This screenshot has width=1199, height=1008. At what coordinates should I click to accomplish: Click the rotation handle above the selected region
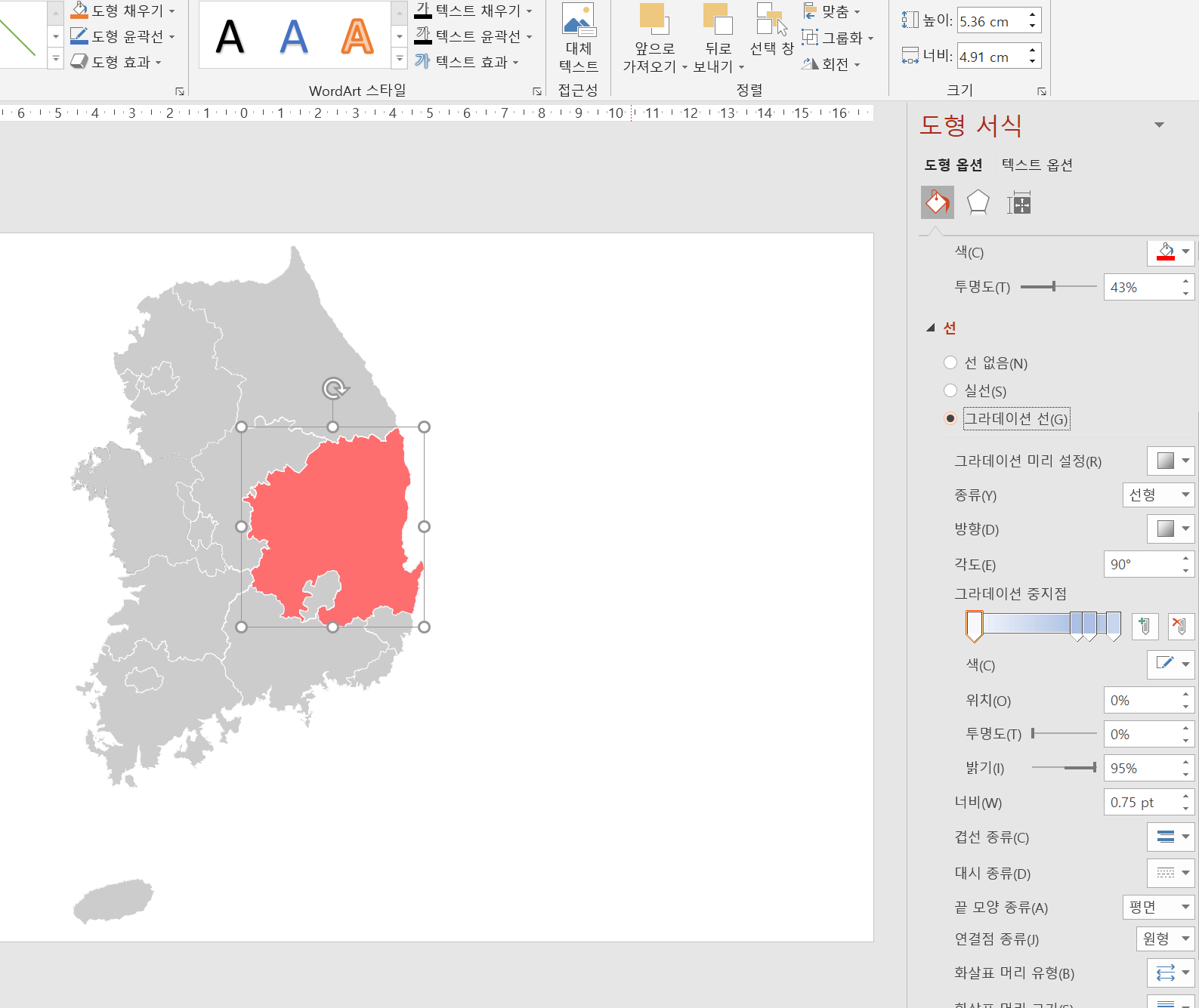click(x=334, y=388)
